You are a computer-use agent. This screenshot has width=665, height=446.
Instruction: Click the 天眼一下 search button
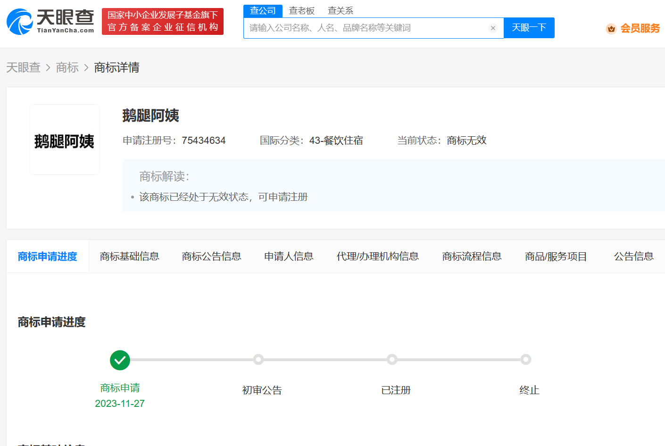(x=529, y=28)
